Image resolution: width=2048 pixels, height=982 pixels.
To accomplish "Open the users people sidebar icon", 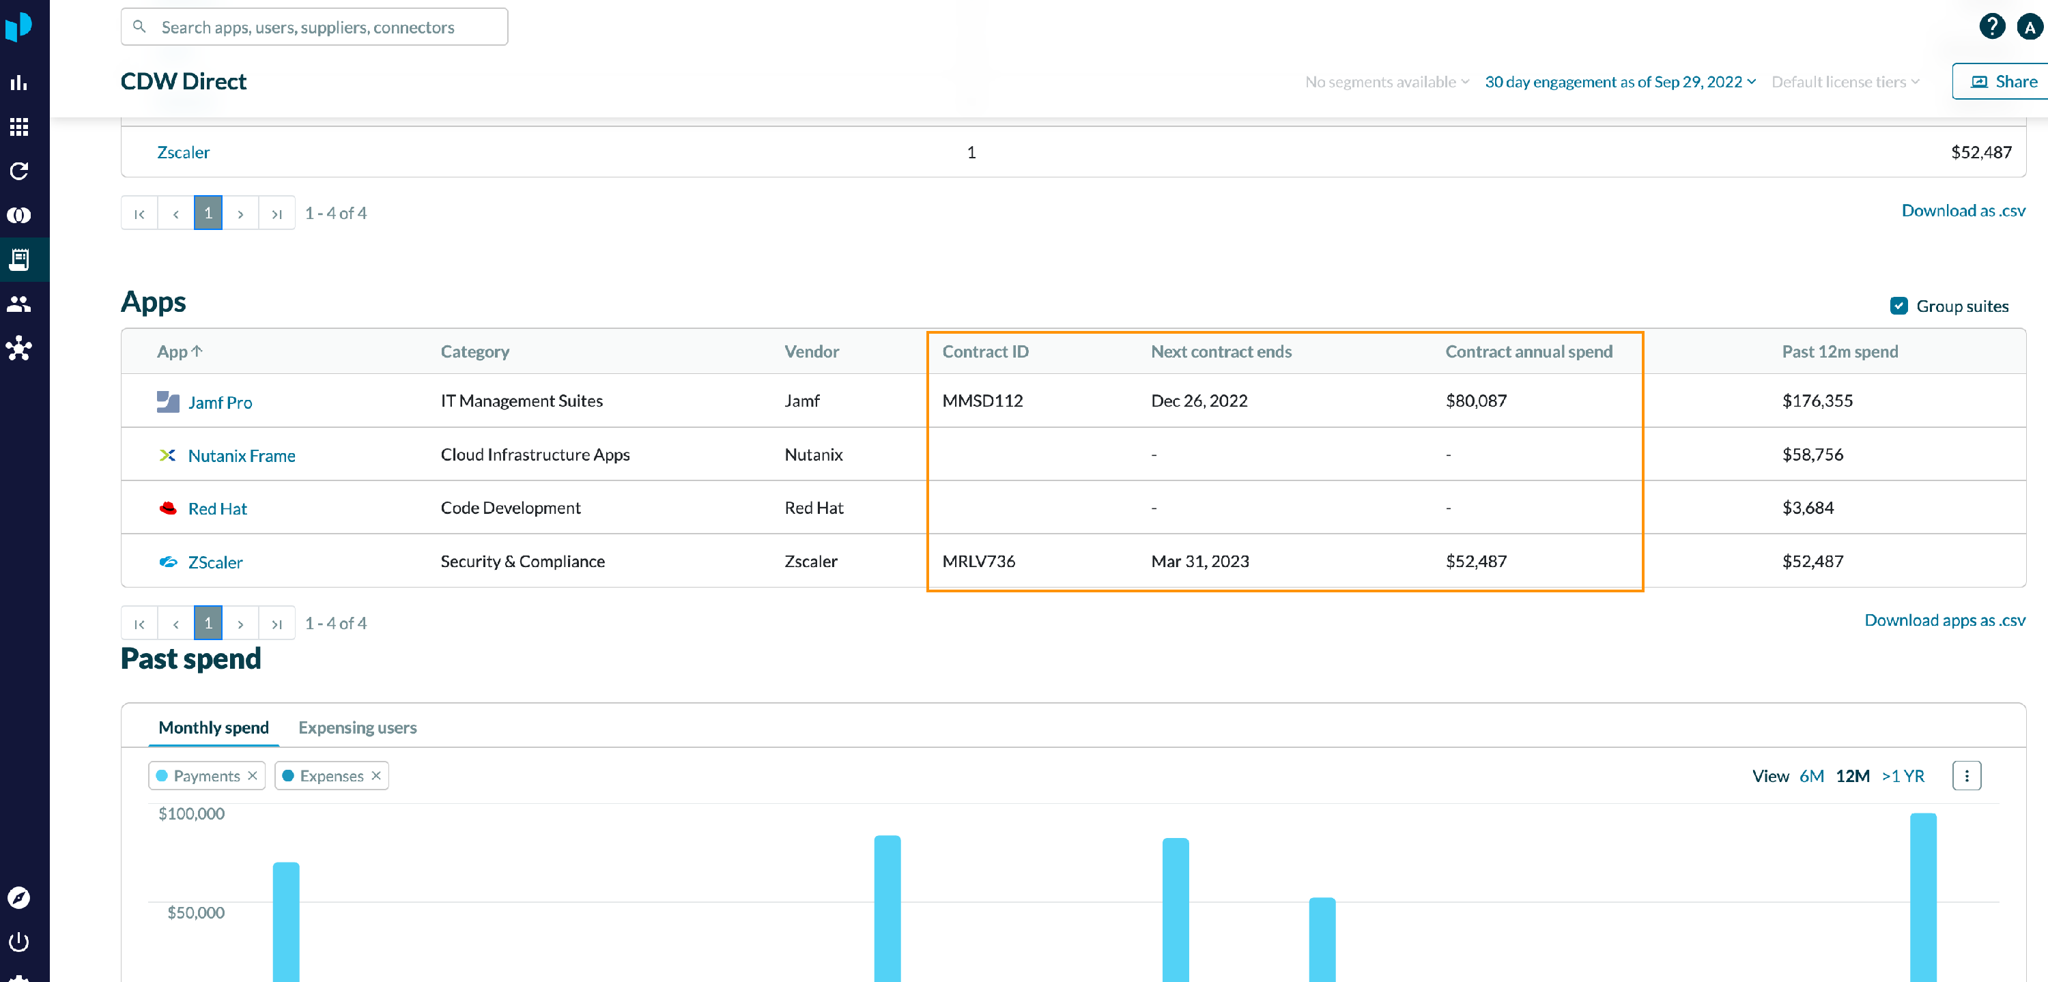I will (x=19, y=304).
